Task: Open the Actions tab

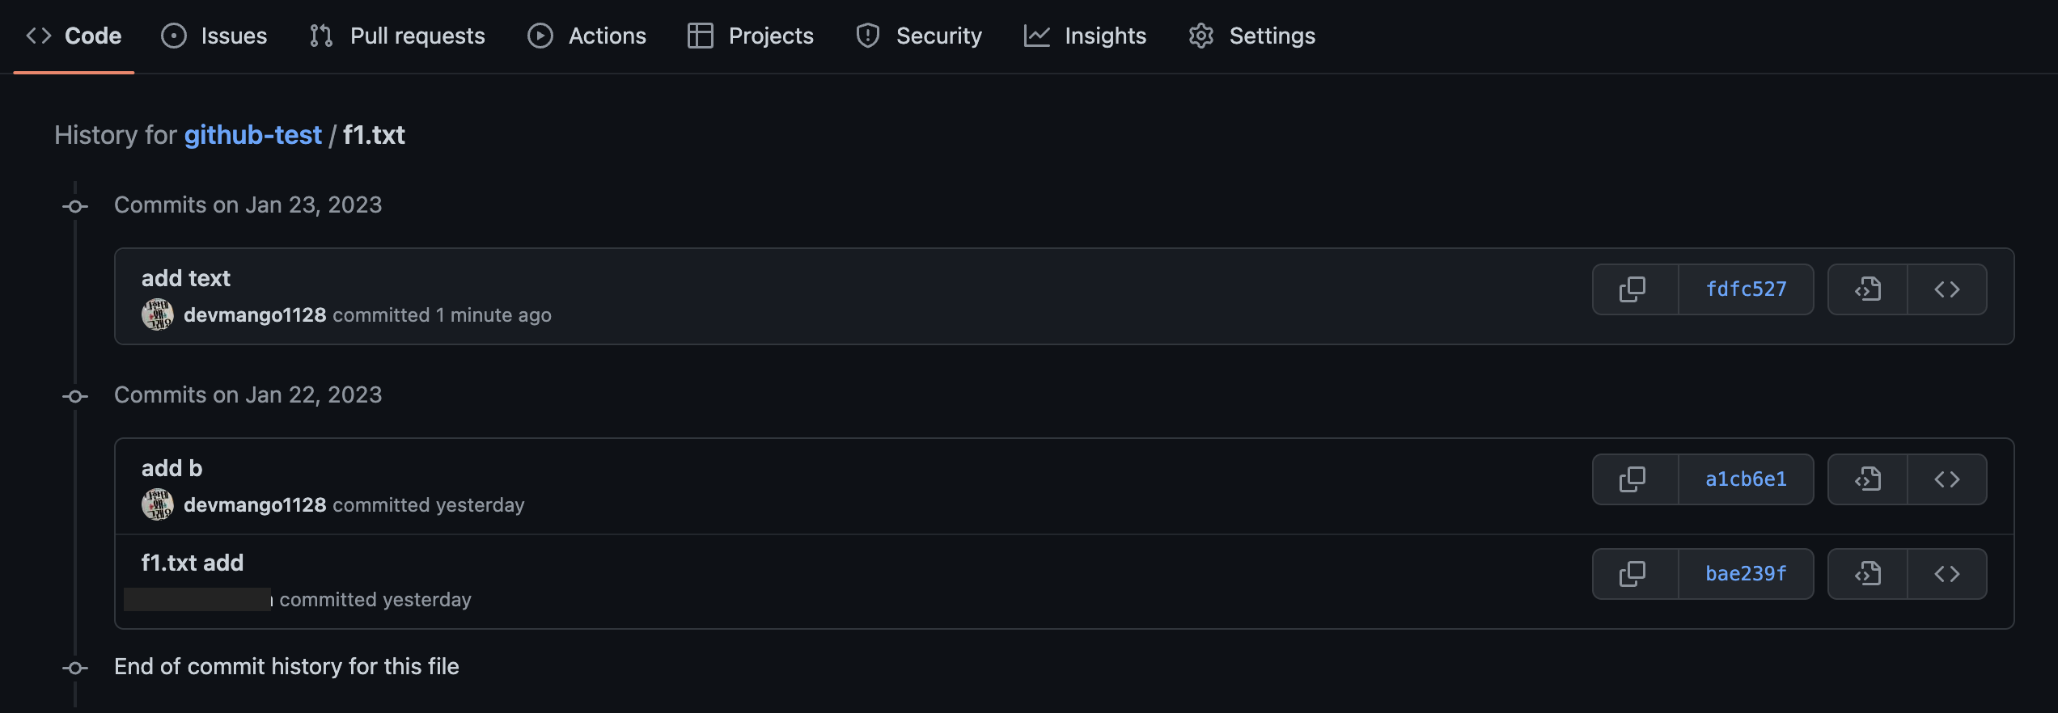Action: [586, 36]
